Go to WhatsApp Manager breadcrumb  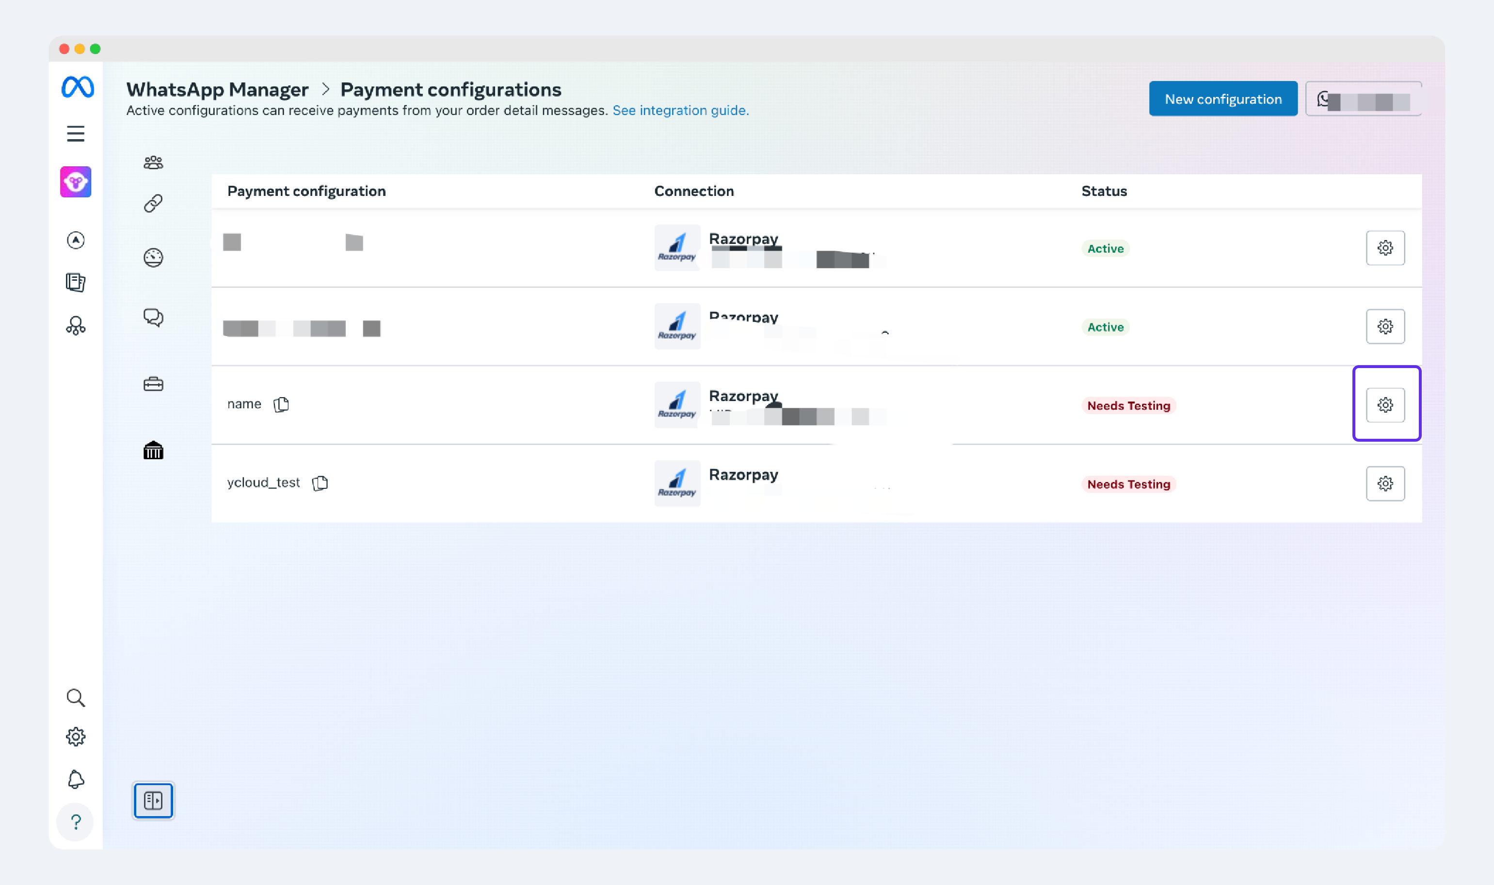tap(217, 89)
